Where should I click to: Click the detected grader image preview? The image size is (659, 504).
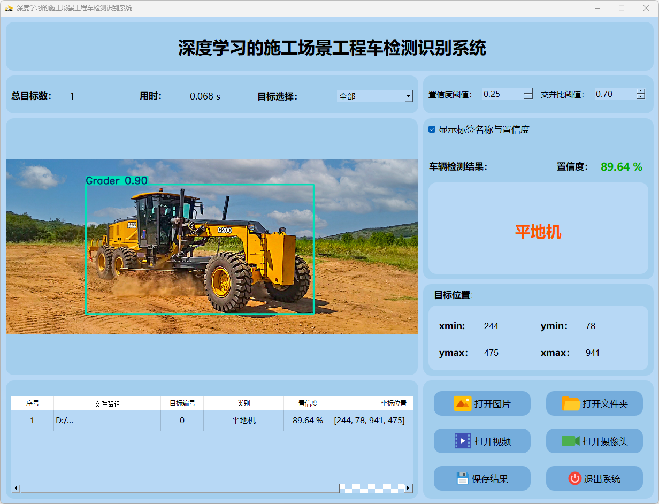coord(212,247)
